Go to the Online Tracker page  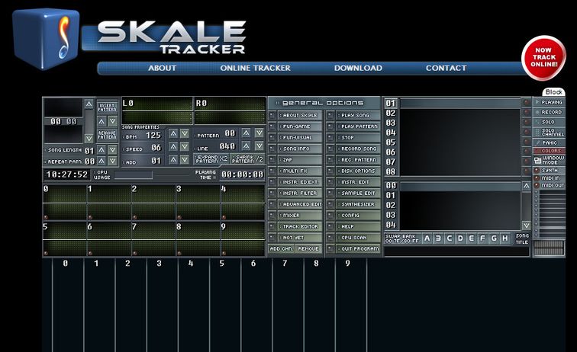pos(255,68)
